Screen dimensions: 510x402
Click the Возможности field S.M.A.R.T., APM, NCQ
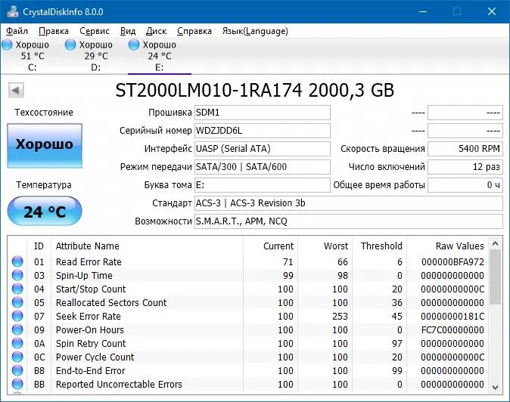coord(349,221)
